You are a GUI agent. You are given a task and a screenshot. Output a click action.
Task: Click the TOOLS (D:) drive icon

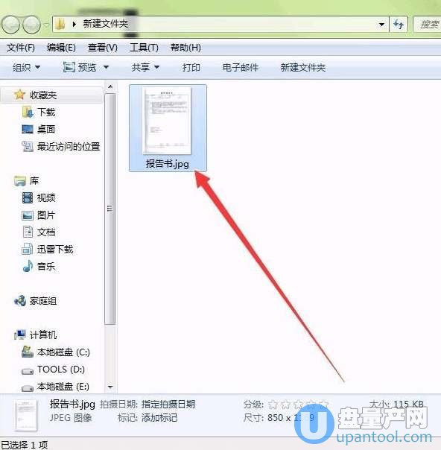tap(28, 372)
